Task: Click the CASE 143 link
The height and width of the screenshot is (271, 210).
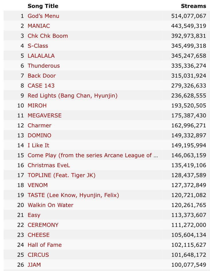Action: 41,86
